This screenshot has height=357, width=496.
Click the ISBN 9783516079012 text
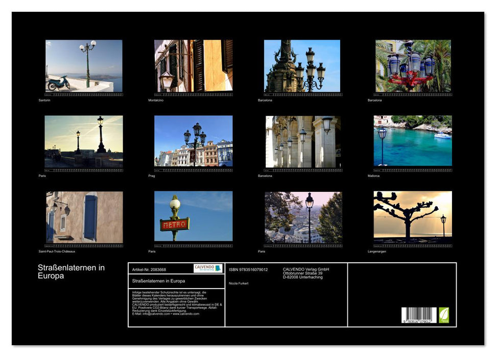pos(248,270)
